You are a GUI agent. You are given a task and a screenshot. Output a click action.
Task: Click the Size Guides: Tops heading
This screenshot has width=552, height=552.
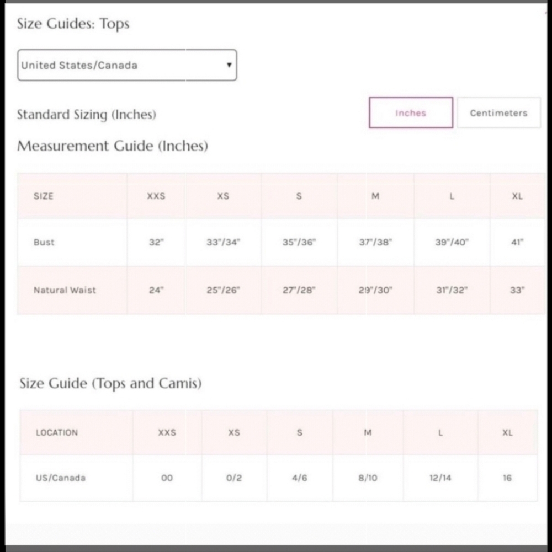73,24
